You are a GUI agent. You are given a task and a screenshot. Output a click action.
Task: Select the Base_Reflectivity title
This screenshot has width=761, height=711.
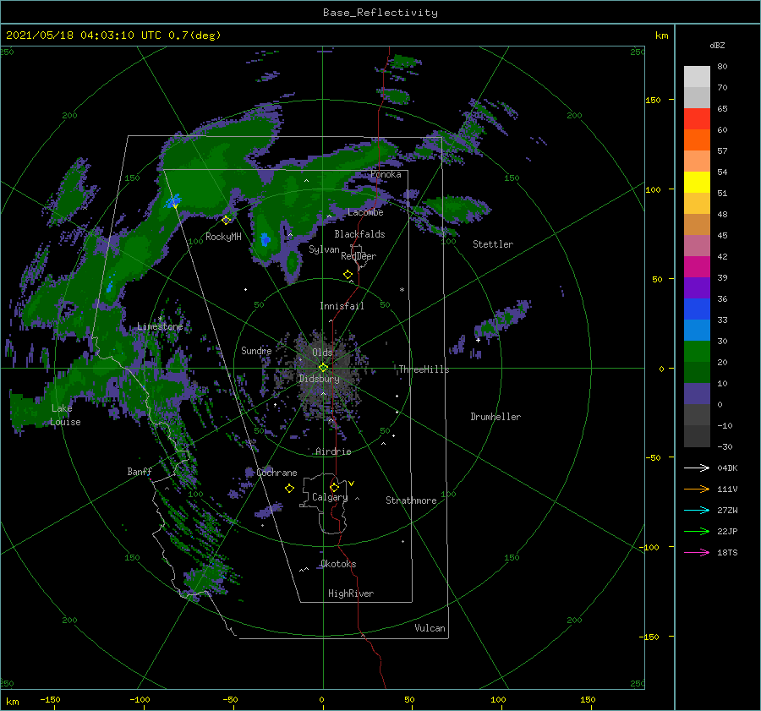(x=380, y=13)
